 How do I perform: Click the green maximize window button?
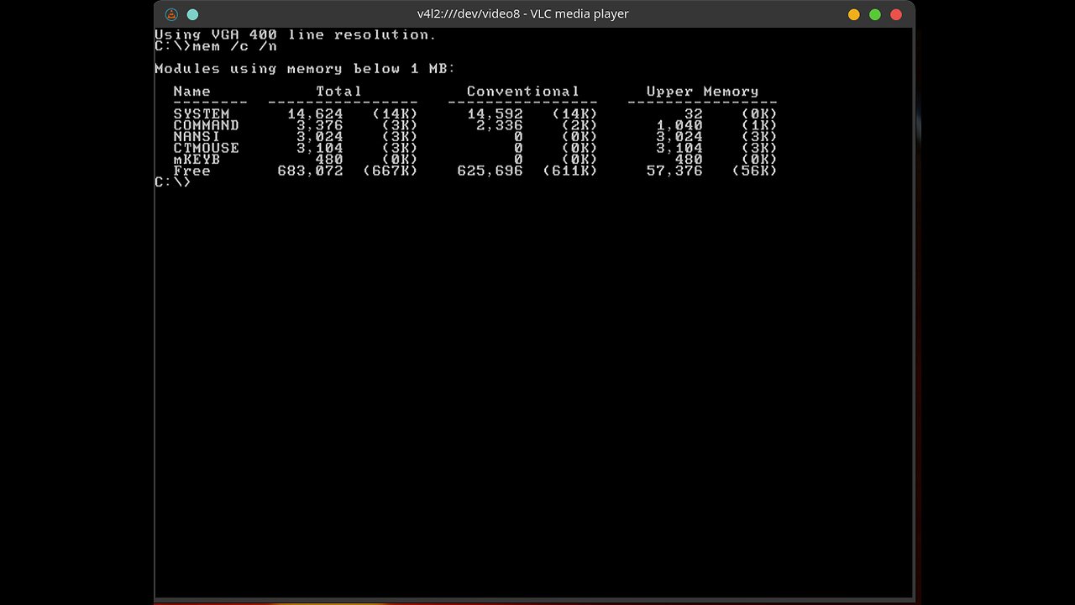[x=875, y=14]
